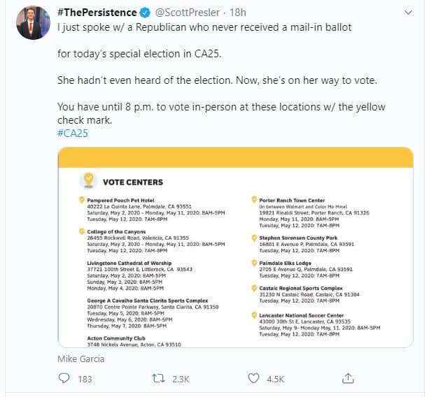
Task: Retweet this post using the retweet icon
Action: (159, 379)
